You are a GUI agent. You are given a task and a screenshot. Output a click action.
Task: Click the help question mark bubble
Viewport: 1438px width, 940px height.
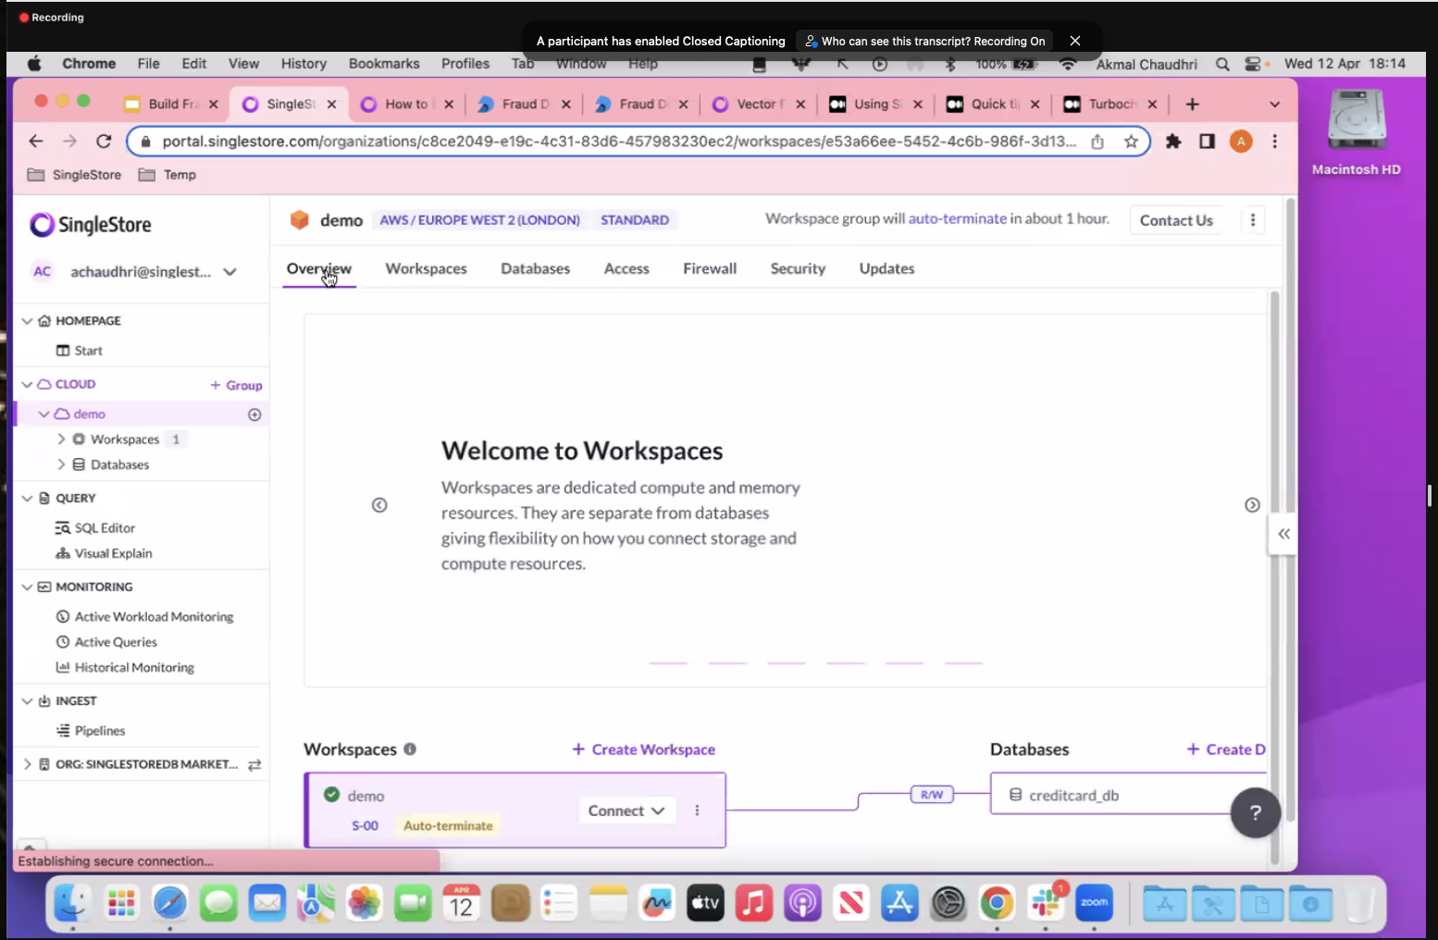tap(1255, 813)
